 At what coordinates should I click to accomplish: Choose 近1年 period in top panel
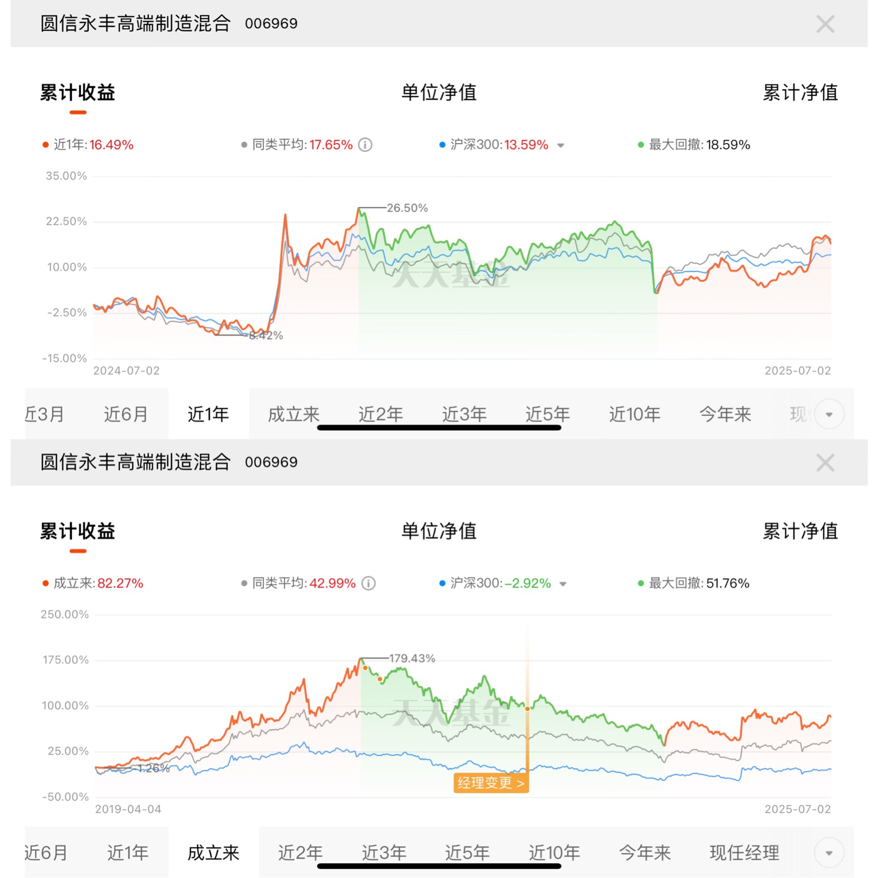click(x=208, y=415)
